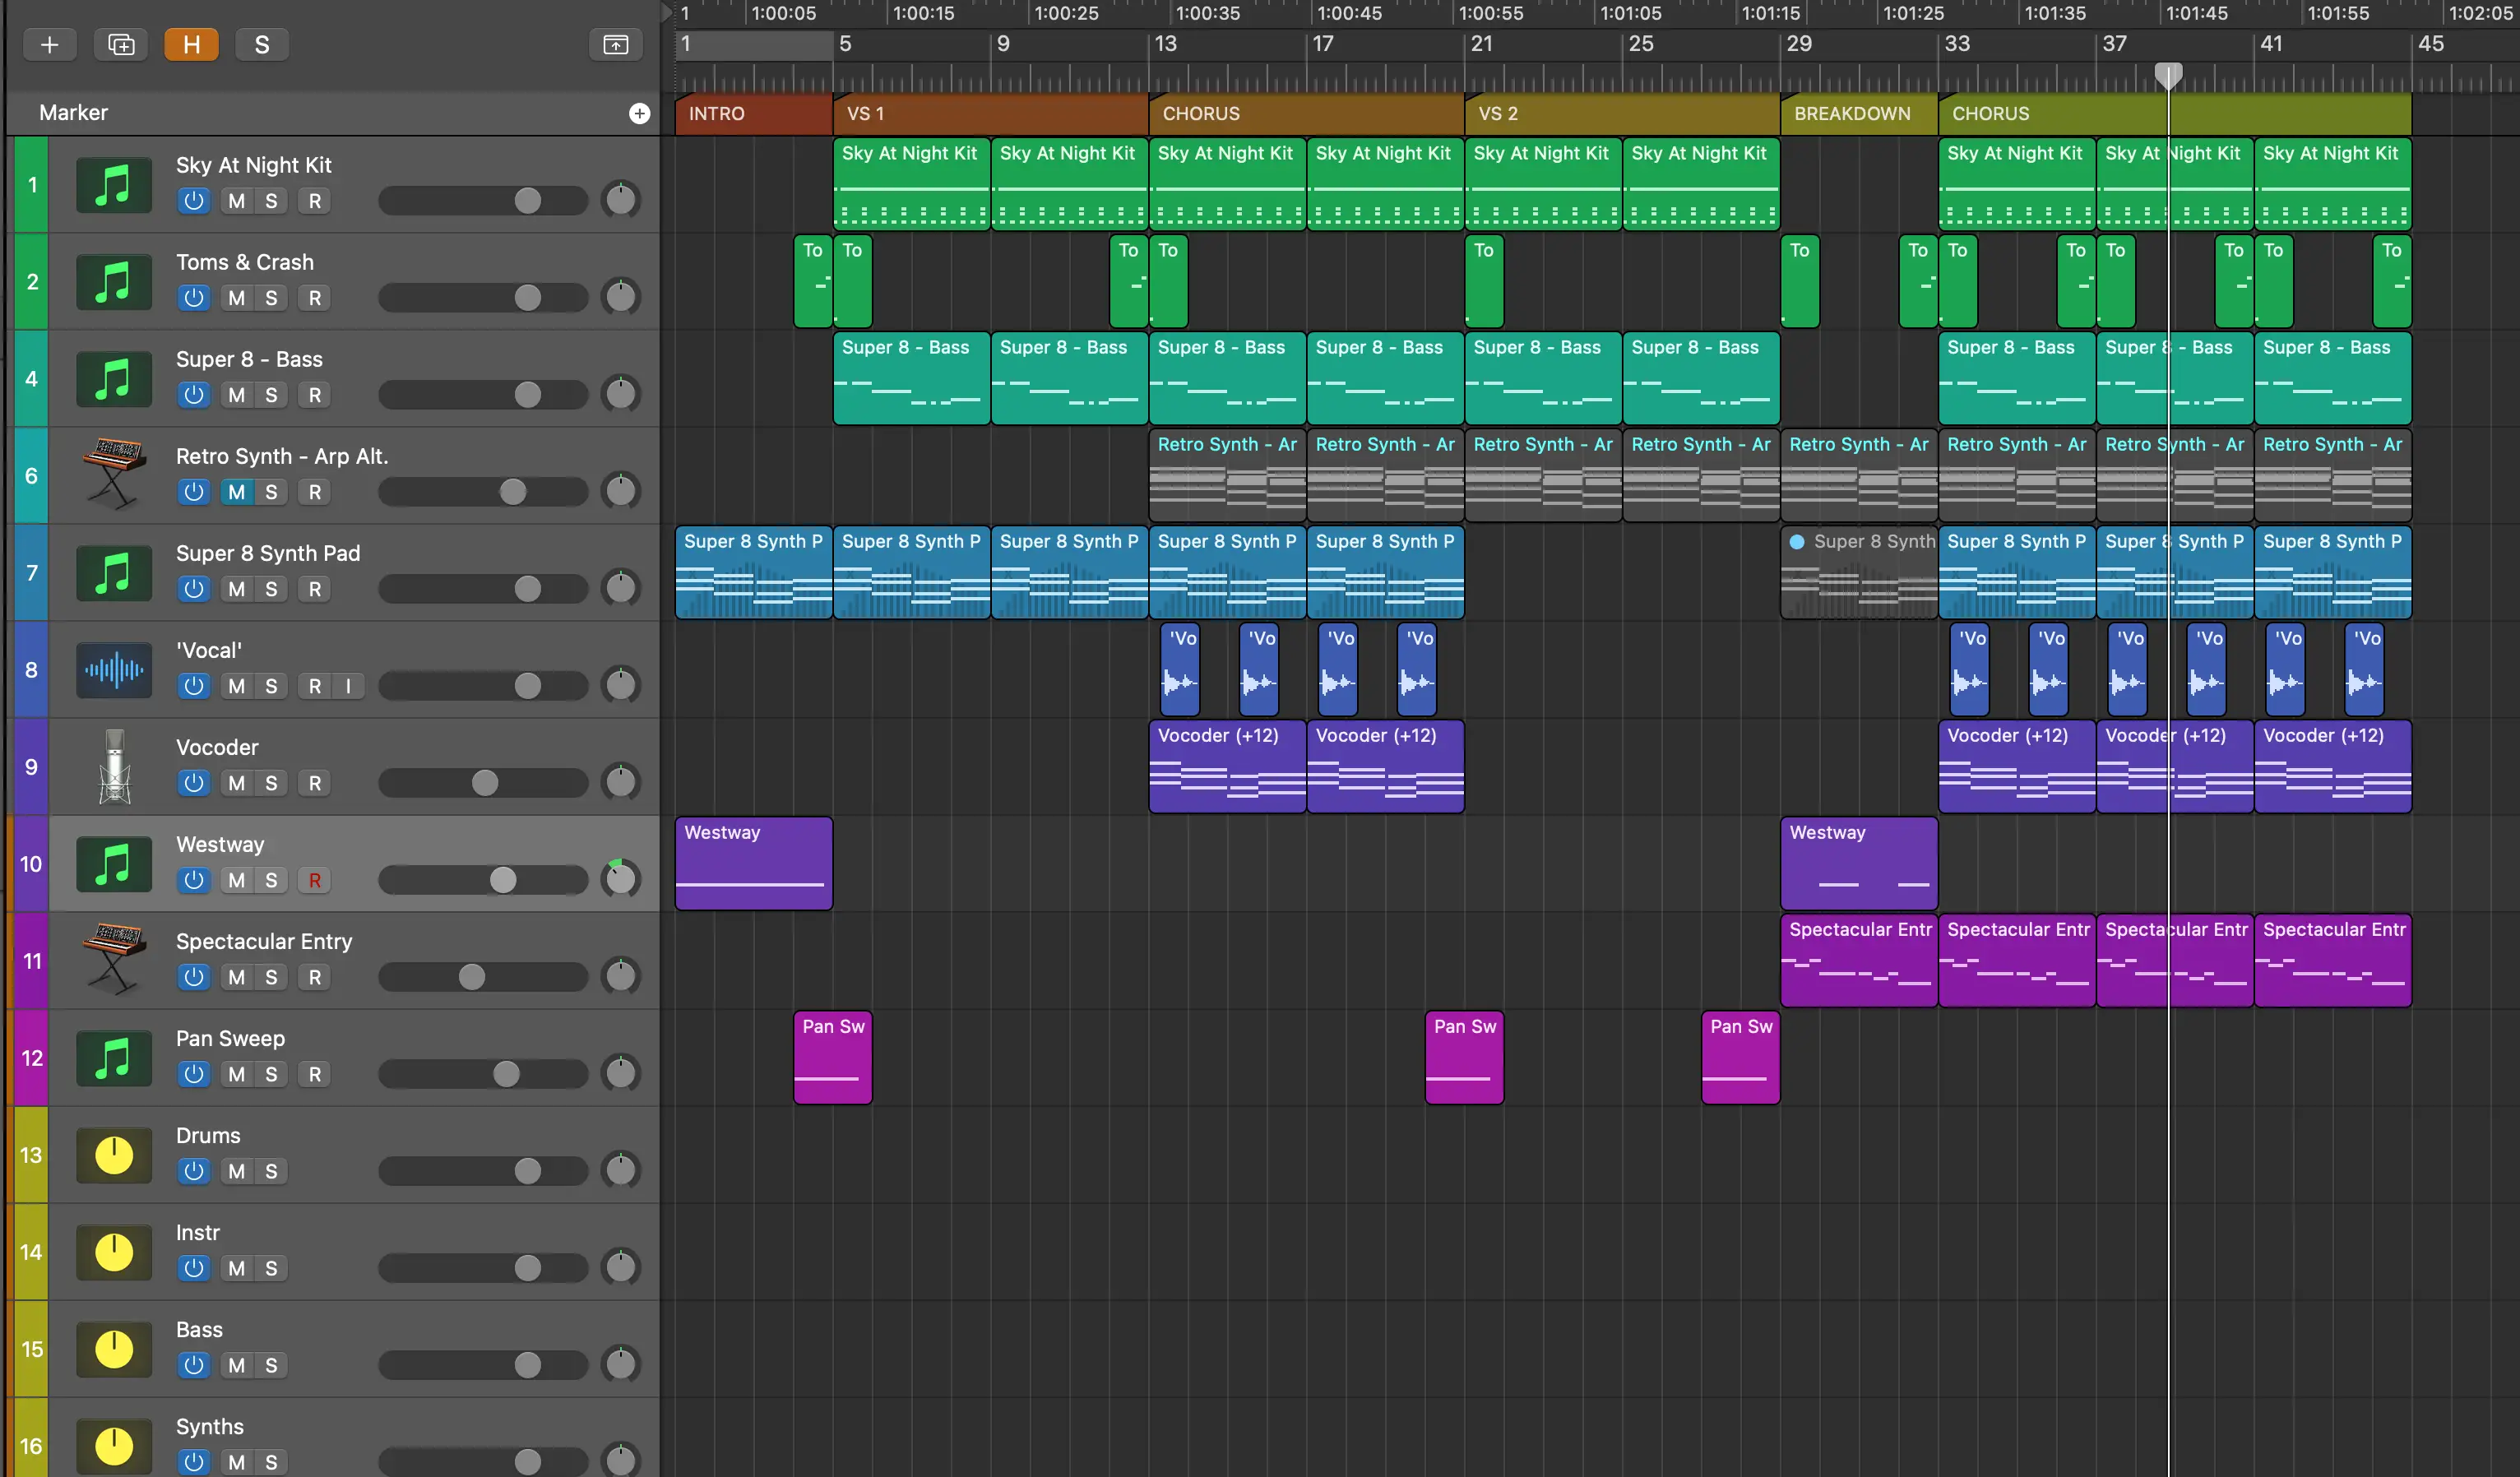Image resolution: width=2520 pixels, height=1477 pixels.
Task: Click the add track button in top left
Action: 48,42
